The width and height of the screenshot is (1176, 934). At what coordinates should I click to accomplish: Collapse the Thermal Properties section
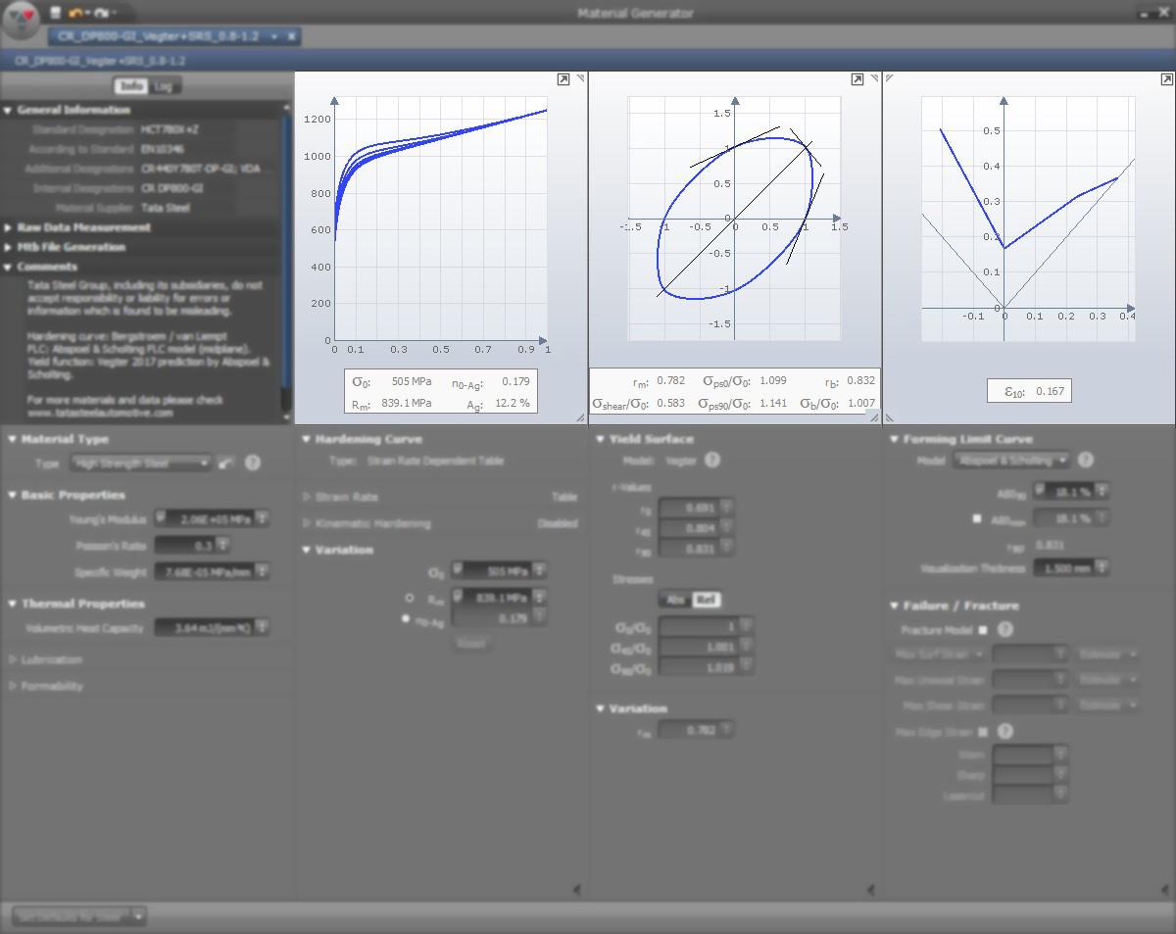pos(12,604)
